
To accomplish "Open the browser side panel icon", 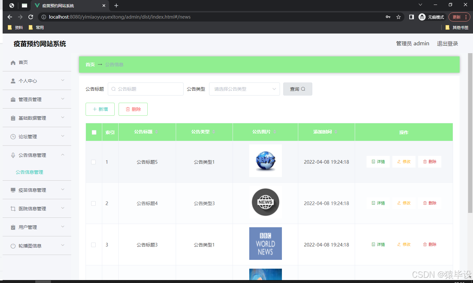I will [x=412, y=17].
